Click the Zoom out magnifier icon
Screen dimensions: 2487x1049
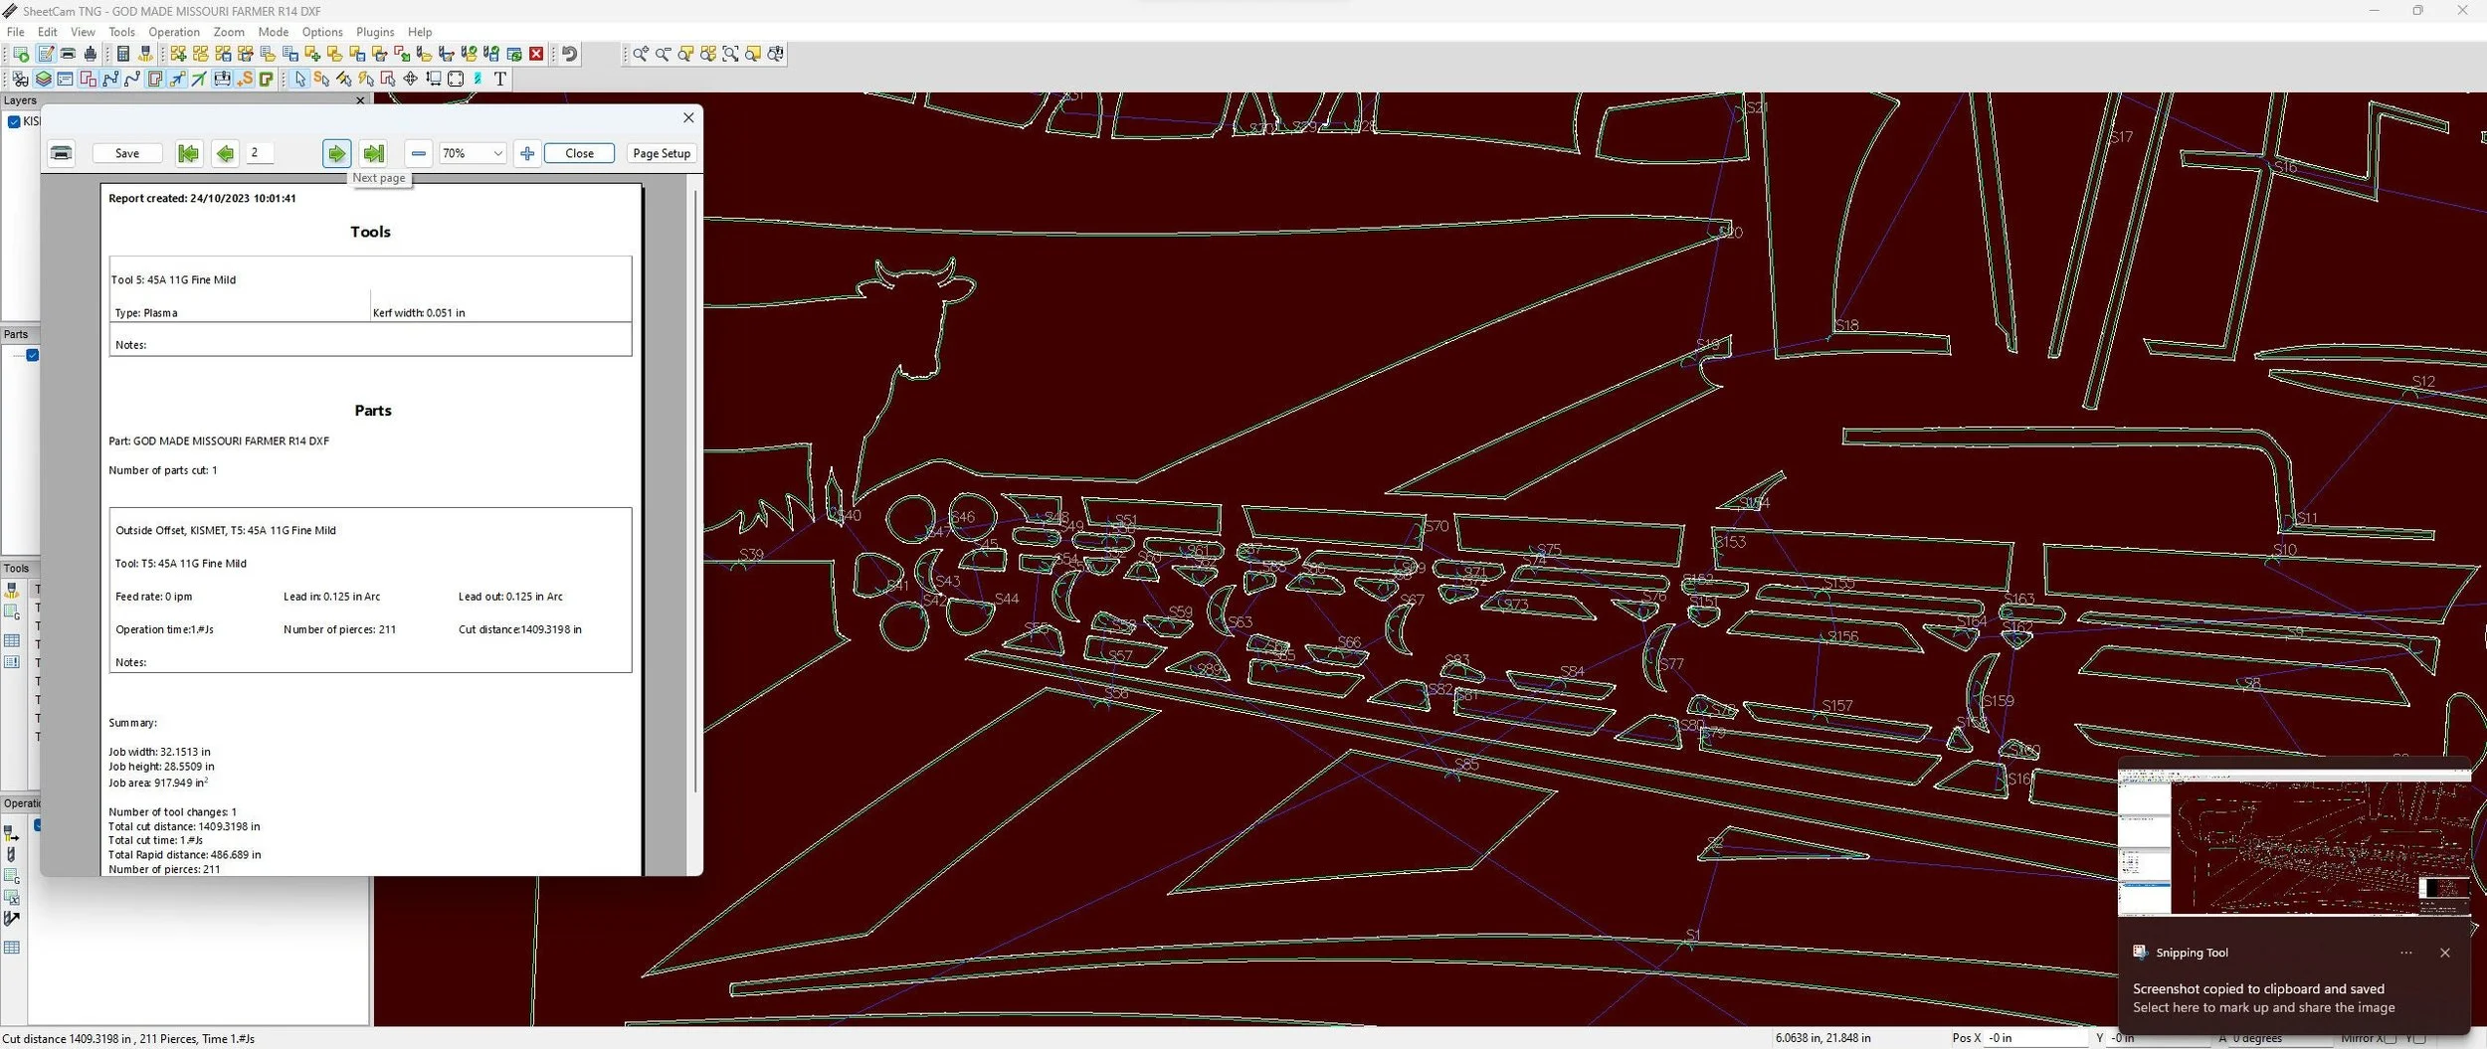click(x=664, y=54)
